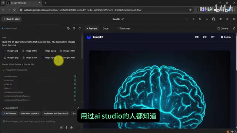
Task: Open the index.tsx file entry
Action: point(8,84)
